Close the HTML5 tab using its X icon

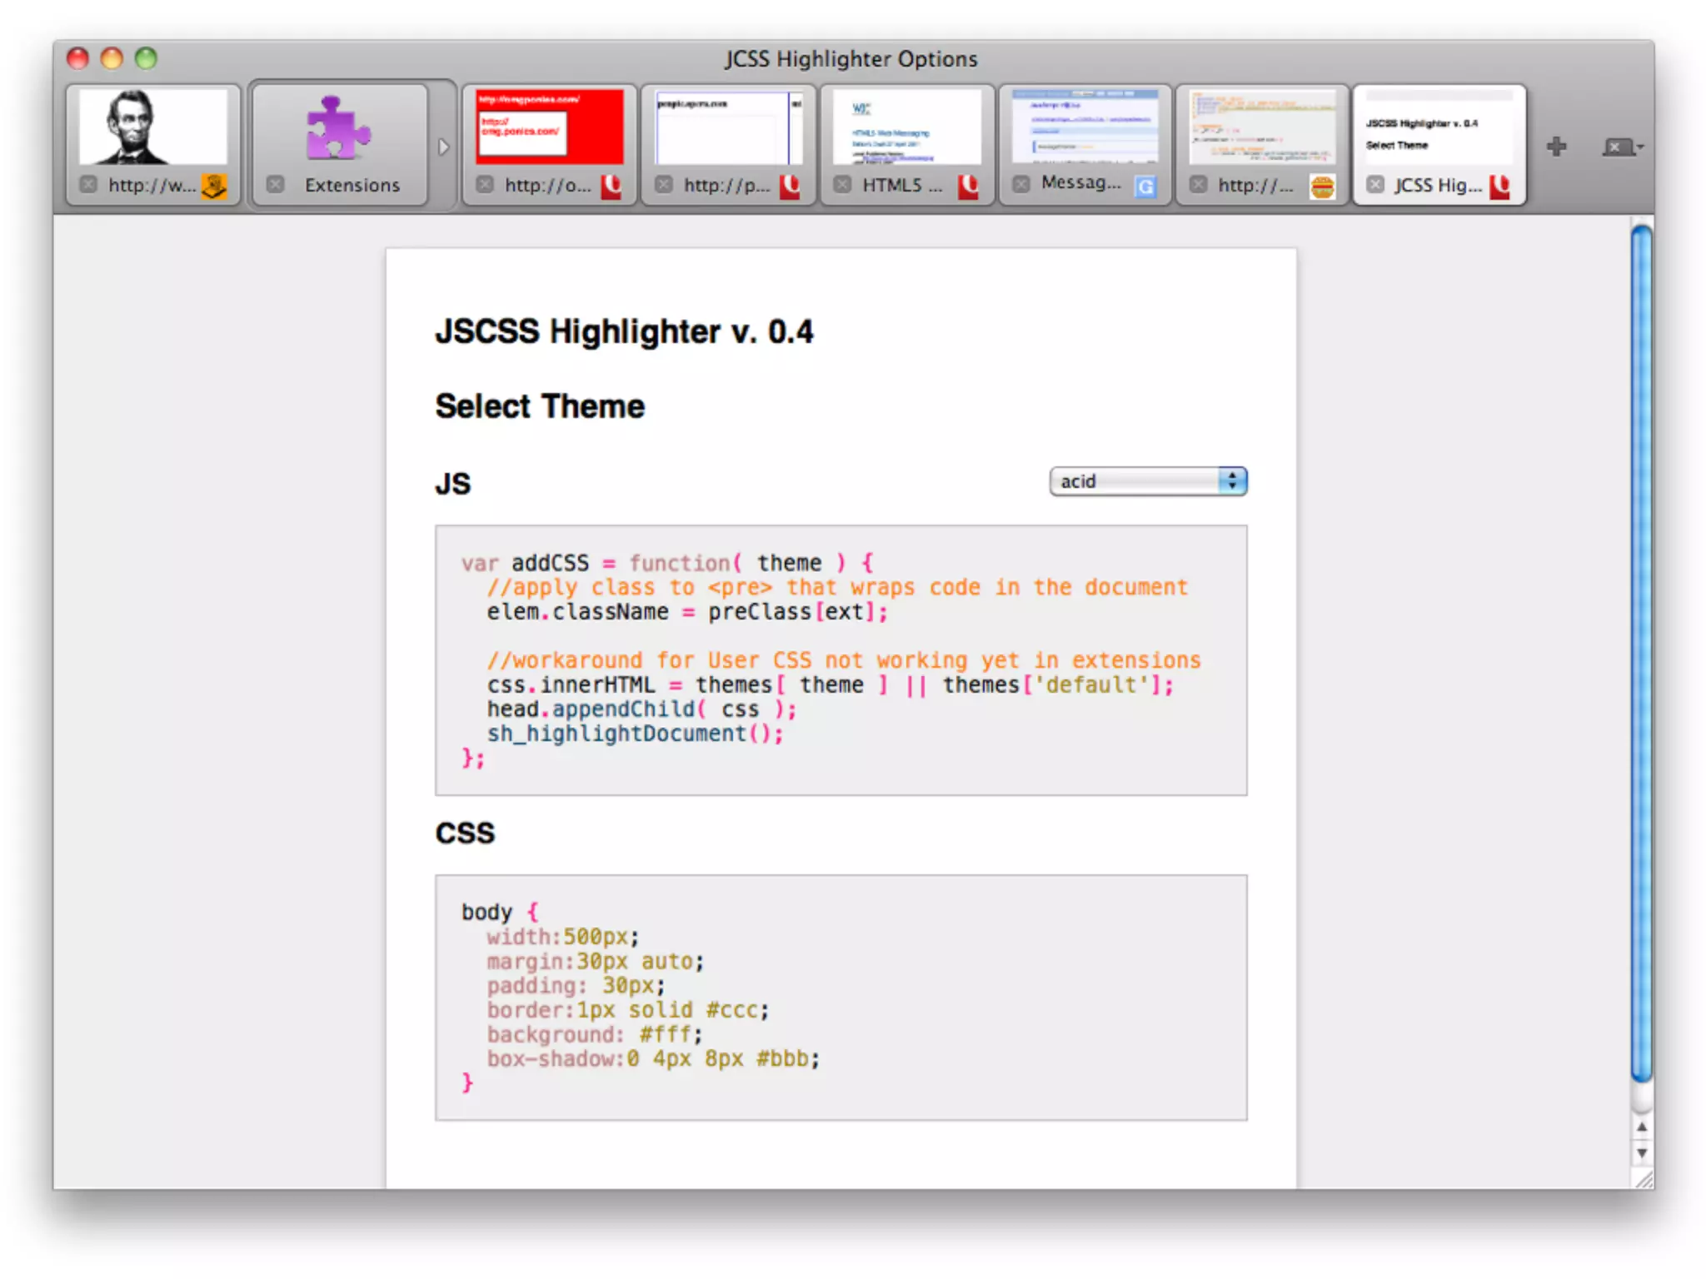[842, 184]
